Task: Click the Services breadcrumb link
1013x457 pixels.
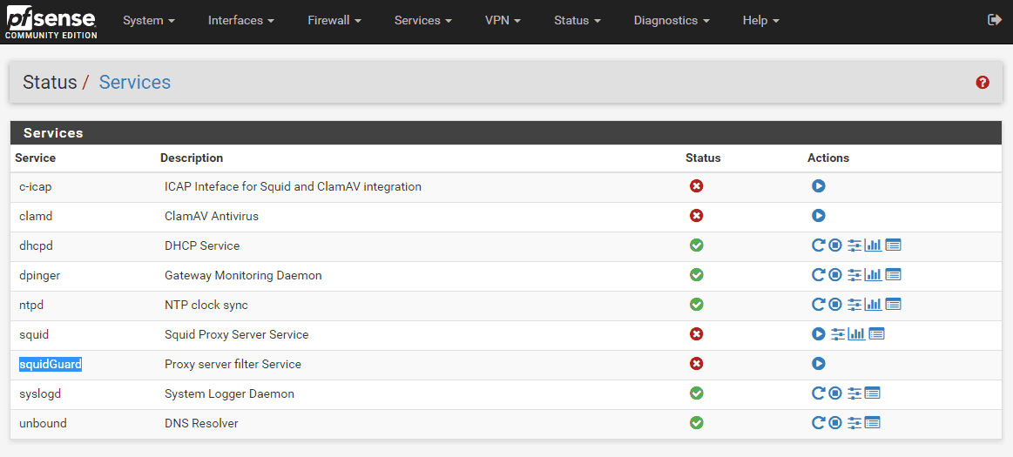Action: tap(134, 83)
